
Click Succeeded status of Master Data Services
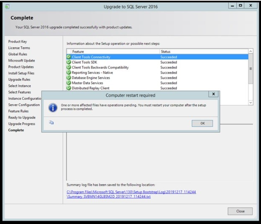click(168, 83)
